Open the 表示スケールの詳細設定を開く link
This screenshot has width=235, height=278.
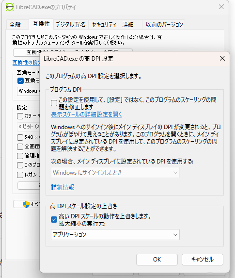point(86,114)
